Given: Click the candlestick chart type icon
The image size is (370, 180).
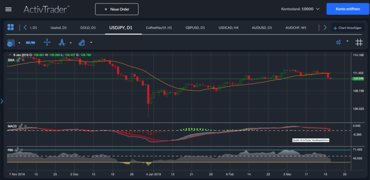Looking at the screenshot, I should (339, 42).
